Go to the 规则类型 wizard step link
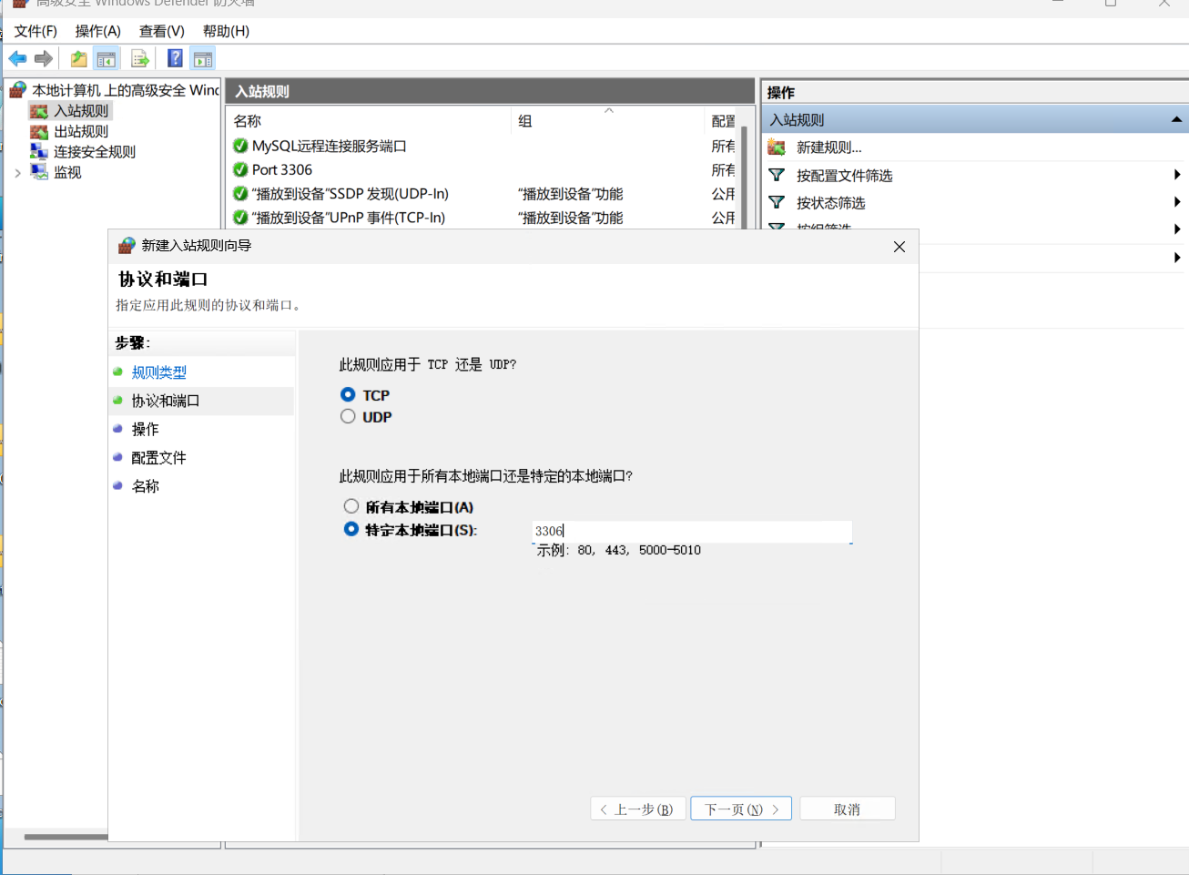The height and width of the screenshot is (875, 1189). [159, 372]
